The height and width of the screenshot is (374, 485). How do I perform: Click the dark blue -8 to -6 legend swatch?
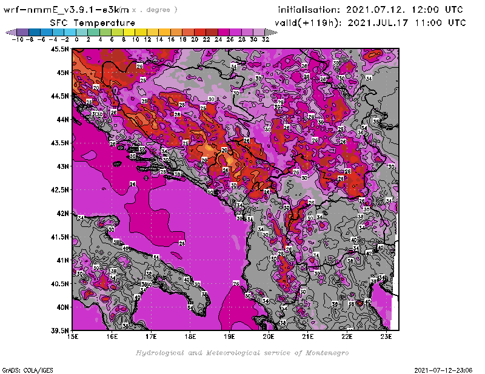[35, 32]
